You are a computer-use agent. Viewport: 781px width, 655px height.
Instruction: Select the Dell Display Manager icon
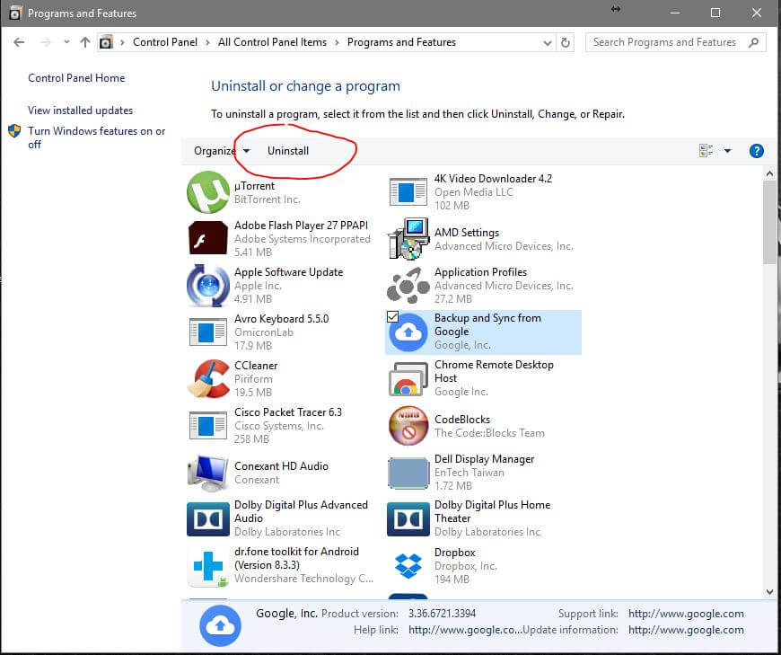408,473
